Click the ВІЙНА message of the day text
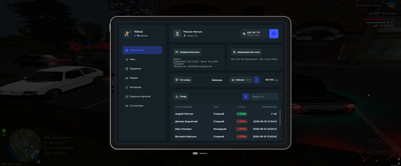Image resolution: width=401 pixels, height=166 pixels. (177, 59)
